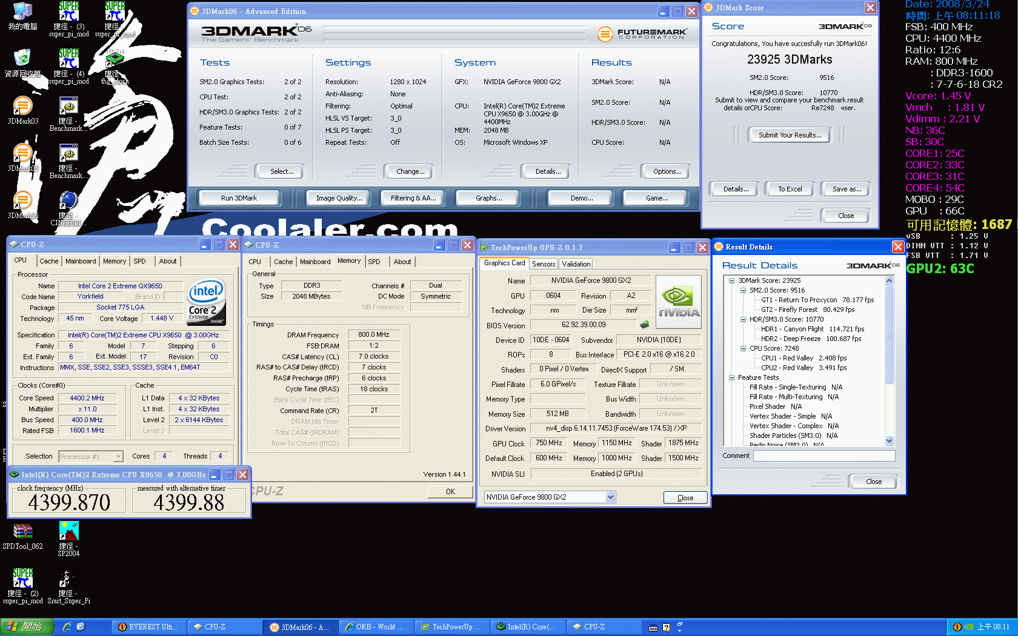Click Options... under Results
Viewport: 1018px width, 636px height.
[667, 171]
